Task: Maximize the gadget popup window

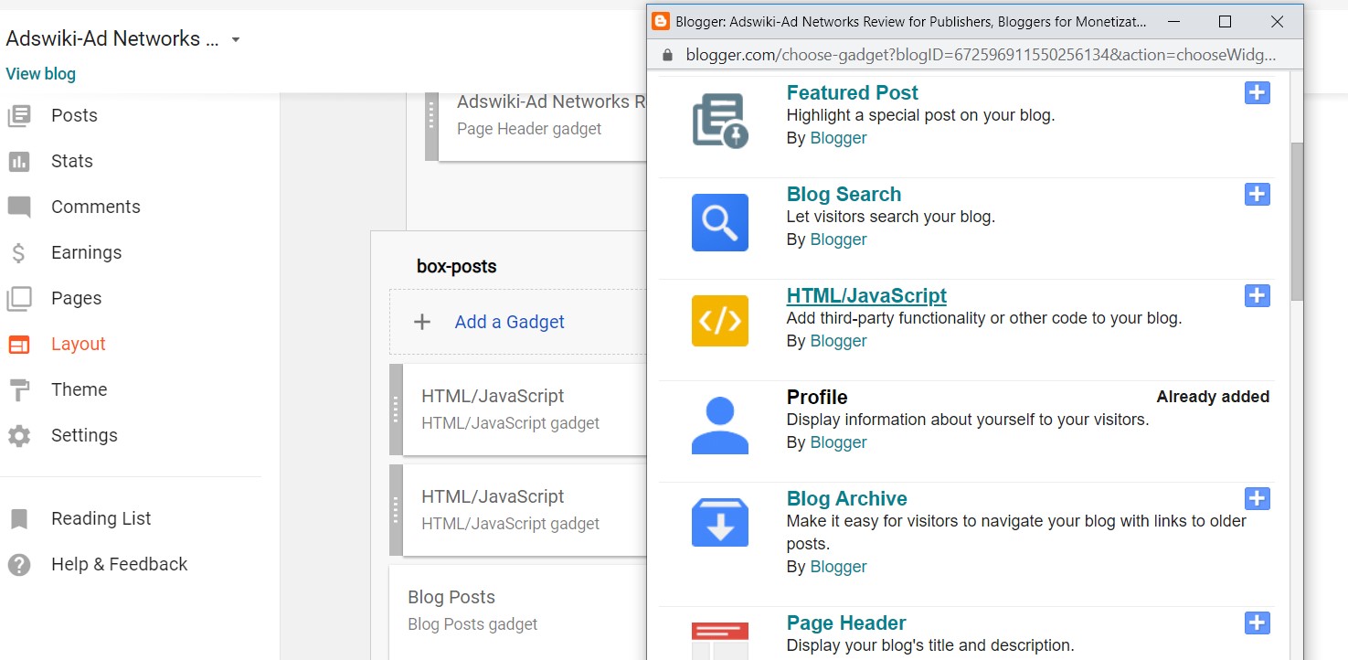Action: pos(1226,21)
